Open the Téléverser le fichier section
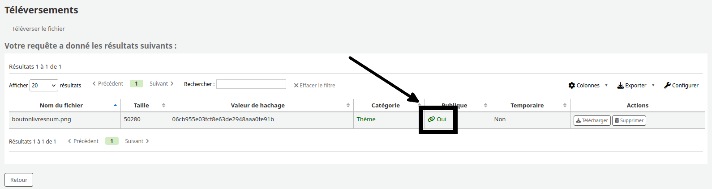Image resolution: width=712 pixels, height=189 pixels. pyautogui.click(x=39, y=29)
